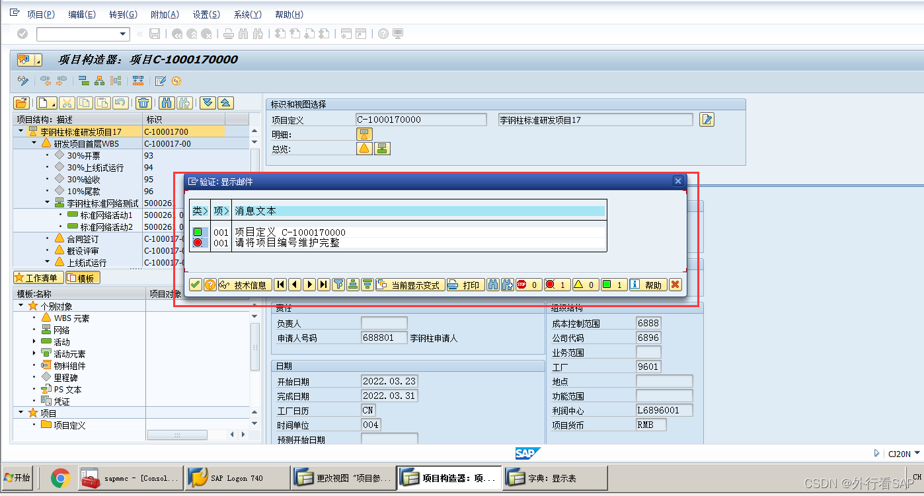
Task: Open the create new object dropdown
Action: coord(46,102)
